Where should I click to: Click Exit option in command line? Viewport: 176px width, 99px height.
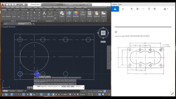coord(68,86)
